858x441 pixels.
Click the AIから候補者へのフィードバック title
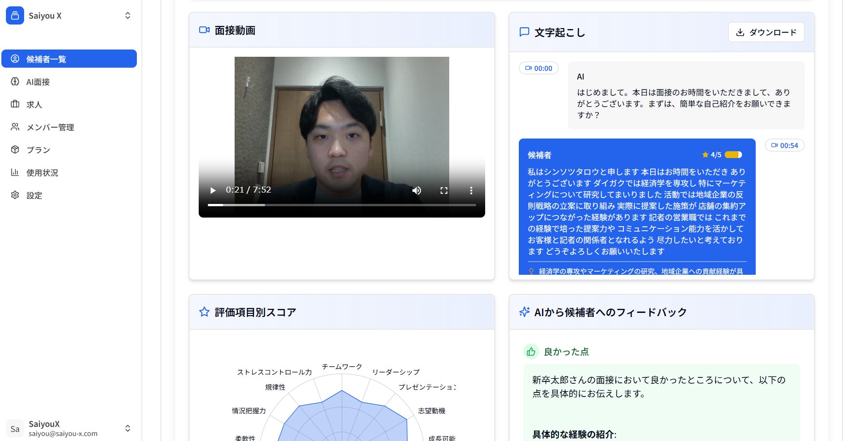[x=611, y=312]
